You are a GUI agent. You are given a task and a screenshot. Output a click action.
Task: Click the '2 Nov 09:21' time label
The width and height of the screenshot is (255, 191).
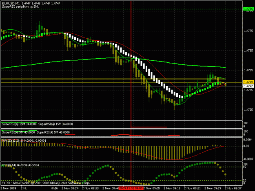(x=193, y=189)
